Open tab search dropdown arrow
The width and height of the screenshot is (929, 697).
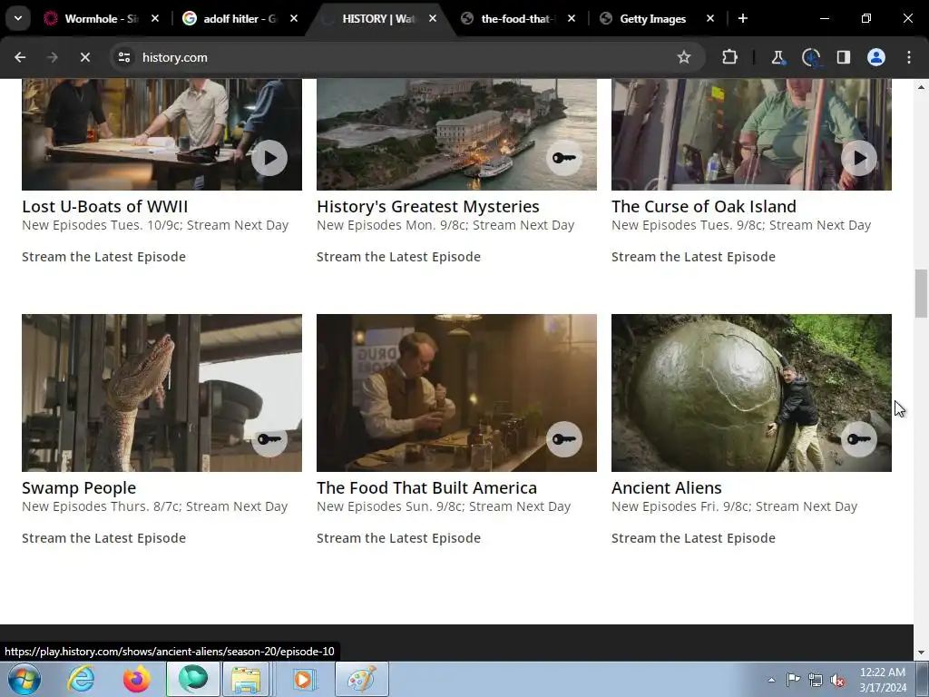point(18,18)
